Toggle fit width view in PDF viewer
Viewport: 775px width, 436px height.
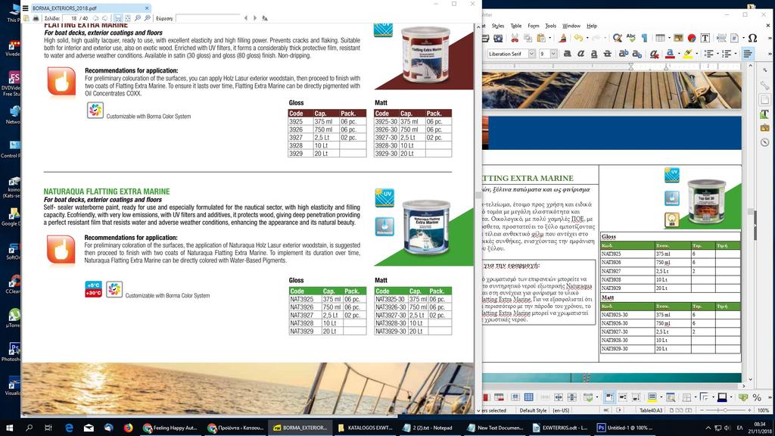click(x=118, y=18)
